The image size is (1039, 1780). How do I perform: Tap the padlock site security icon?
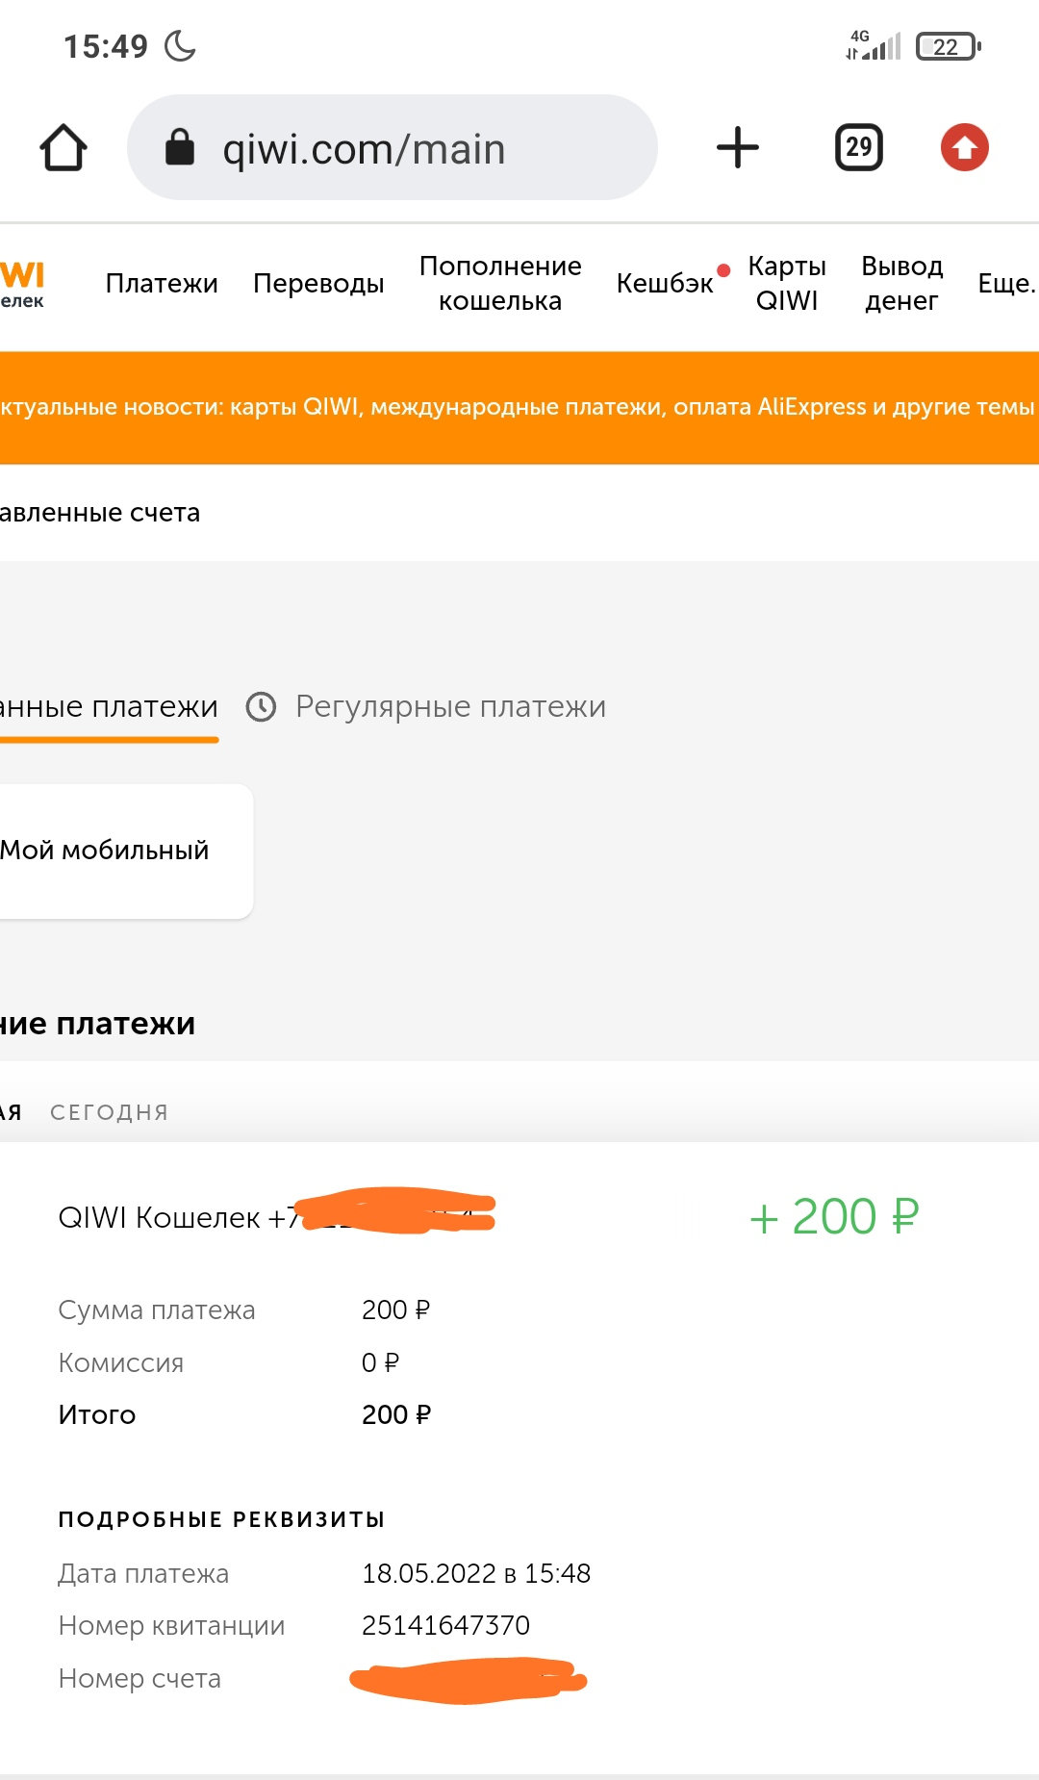[180, 147]
